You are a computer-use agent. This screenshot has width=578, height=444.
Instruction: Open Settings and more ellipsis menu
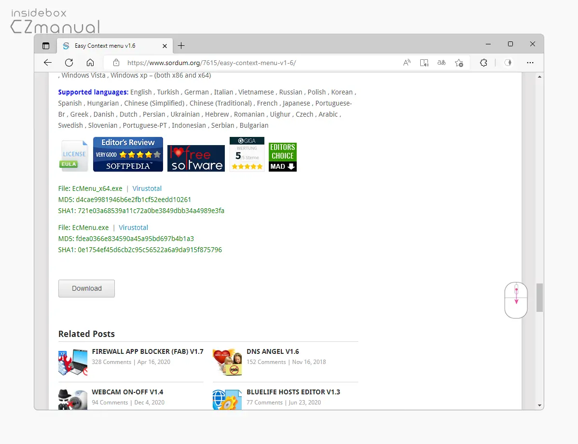pyautogui.click(x=530, y=63)
